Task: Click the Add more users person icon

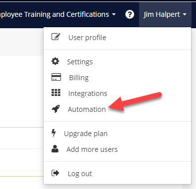Action: [55, 149]
